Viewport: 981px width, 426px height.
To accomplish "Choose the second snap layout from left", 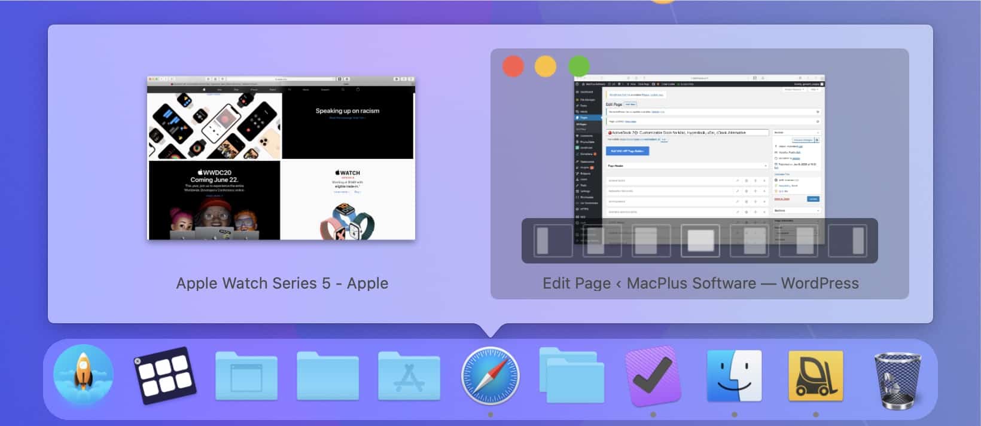I will click(602, 241).
